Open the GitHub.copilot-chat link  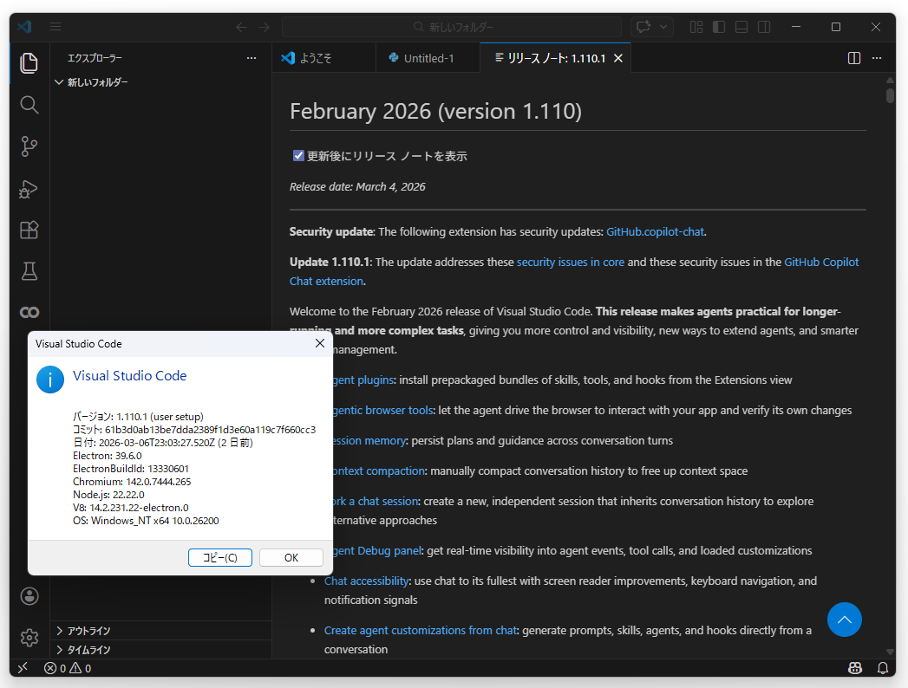point(655,231)
